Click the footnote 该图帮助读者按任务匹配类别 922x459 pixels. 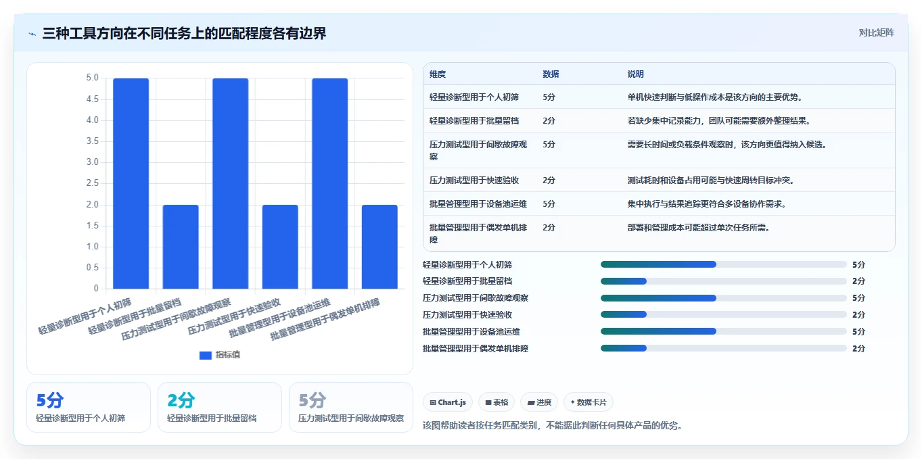click(x=480, y=426)
